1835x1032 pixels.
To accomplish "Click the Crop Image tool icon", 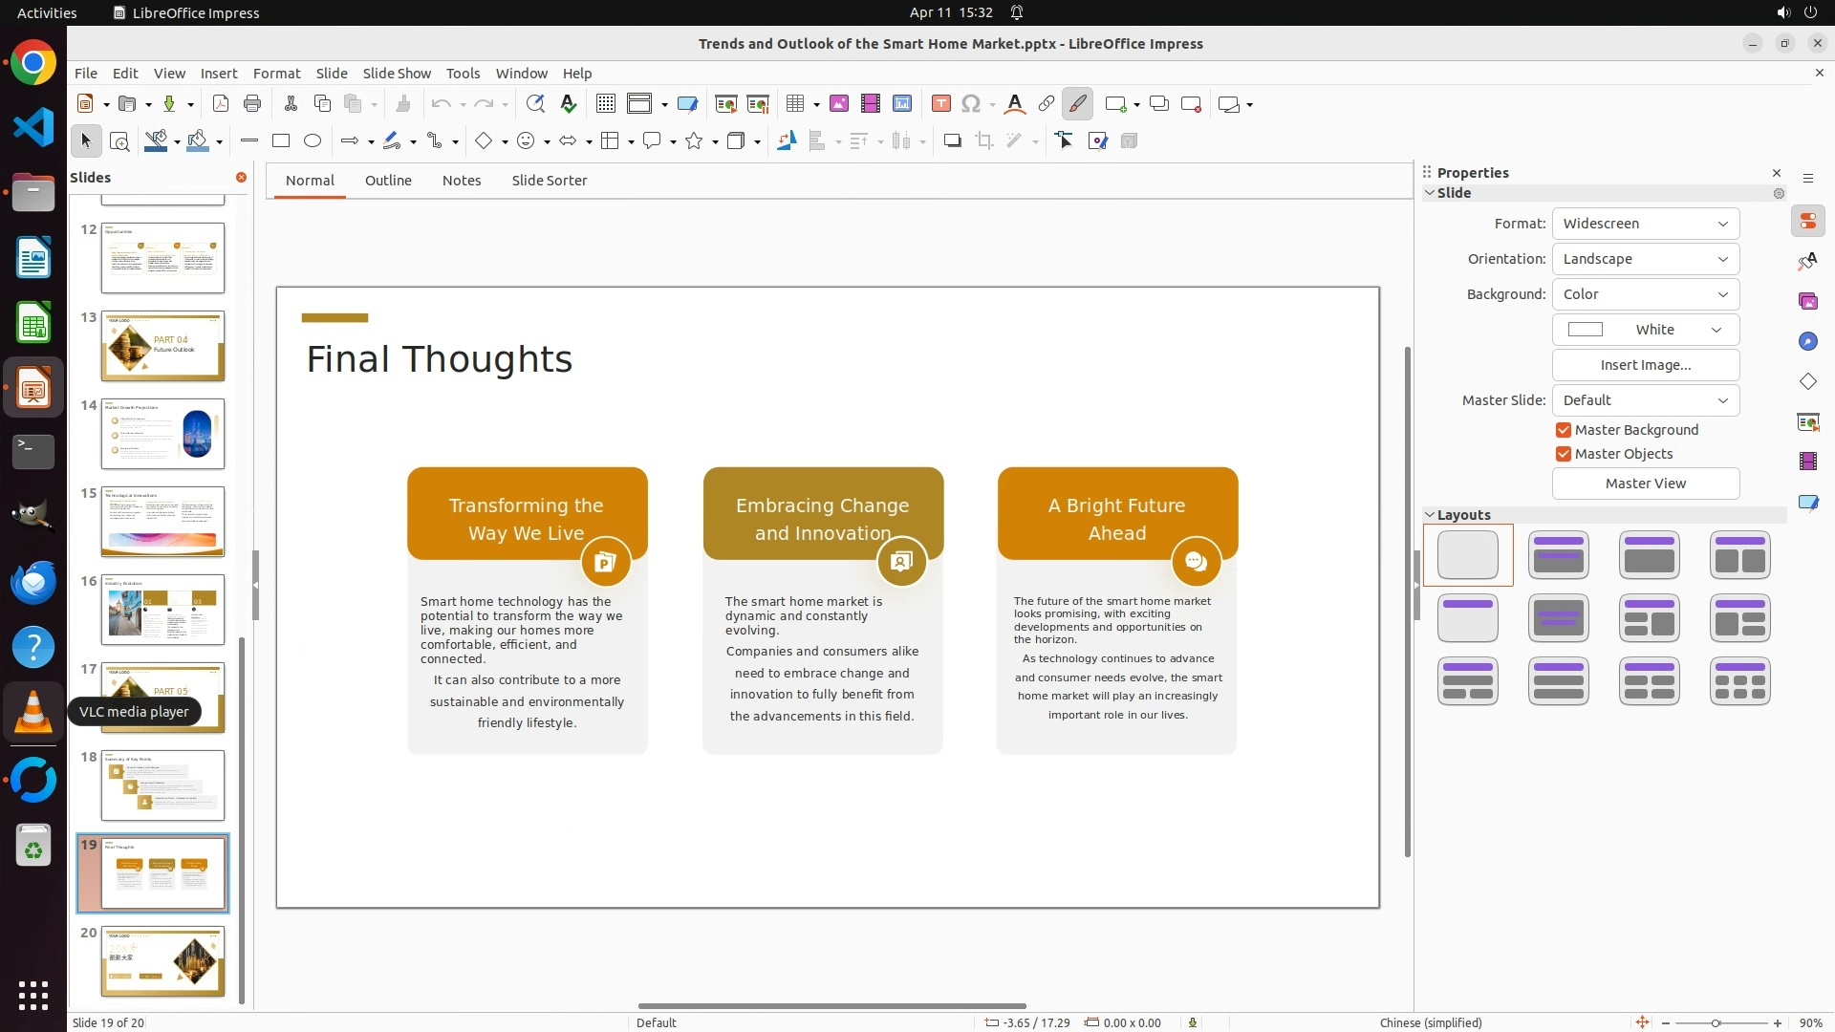I will tap(983, 141).
